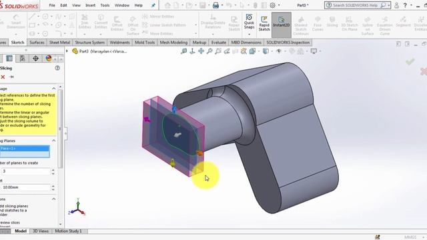Open the DimXpertManager crosshair tab icon

click(x=35, y=58)
